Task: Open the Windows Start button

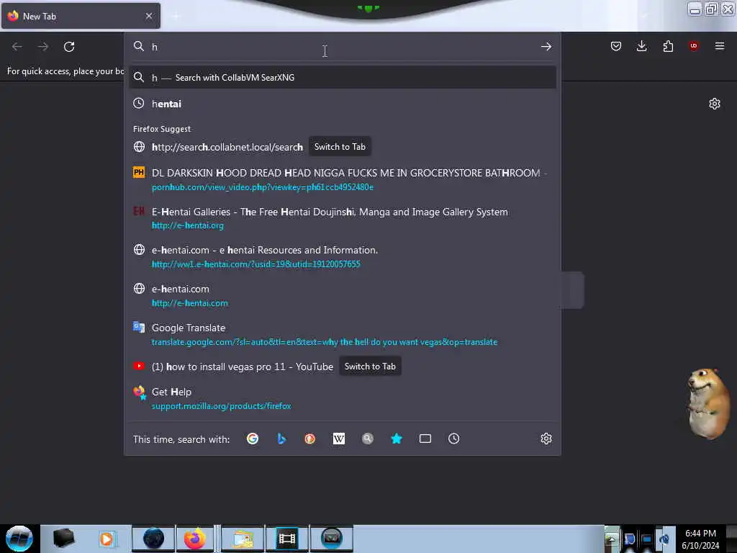Action: point(19,539)
